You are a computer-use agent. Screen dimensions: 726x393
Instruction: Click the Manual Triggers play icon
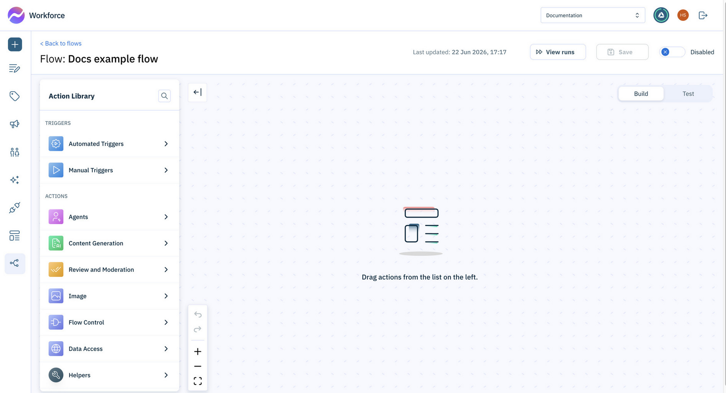click(x=56, y=170)
